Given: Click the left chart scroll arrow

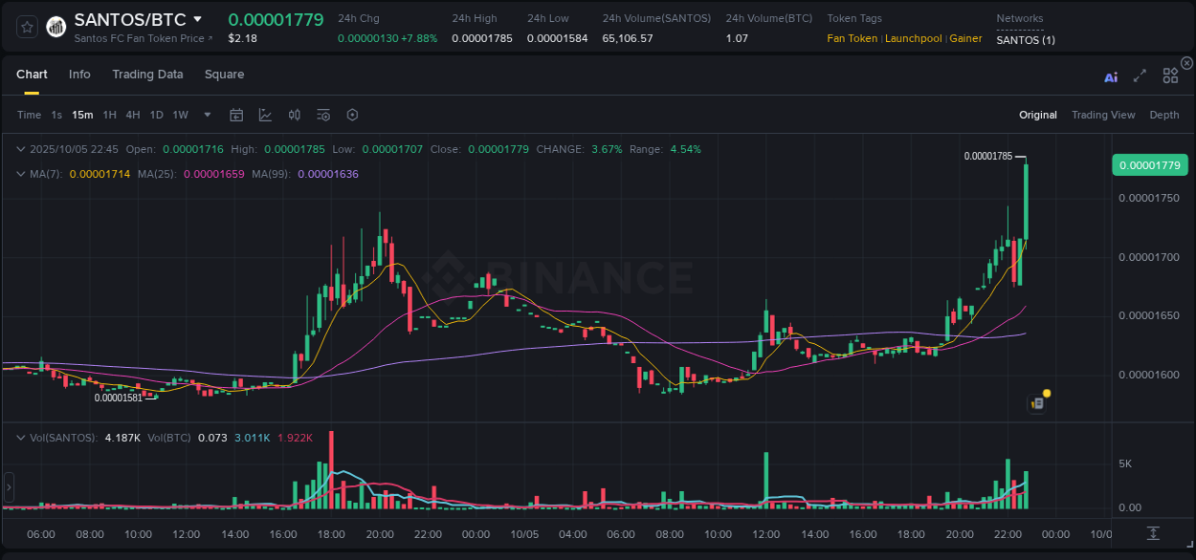Looking at the screenshot, I should 9,487.
